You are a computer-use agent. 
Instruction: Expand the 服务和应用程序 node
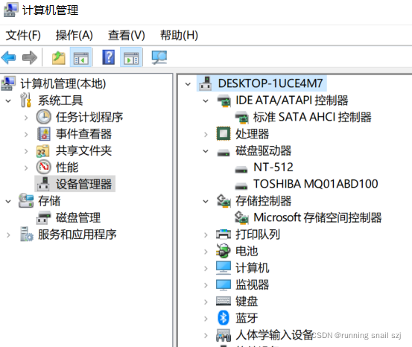8,235
